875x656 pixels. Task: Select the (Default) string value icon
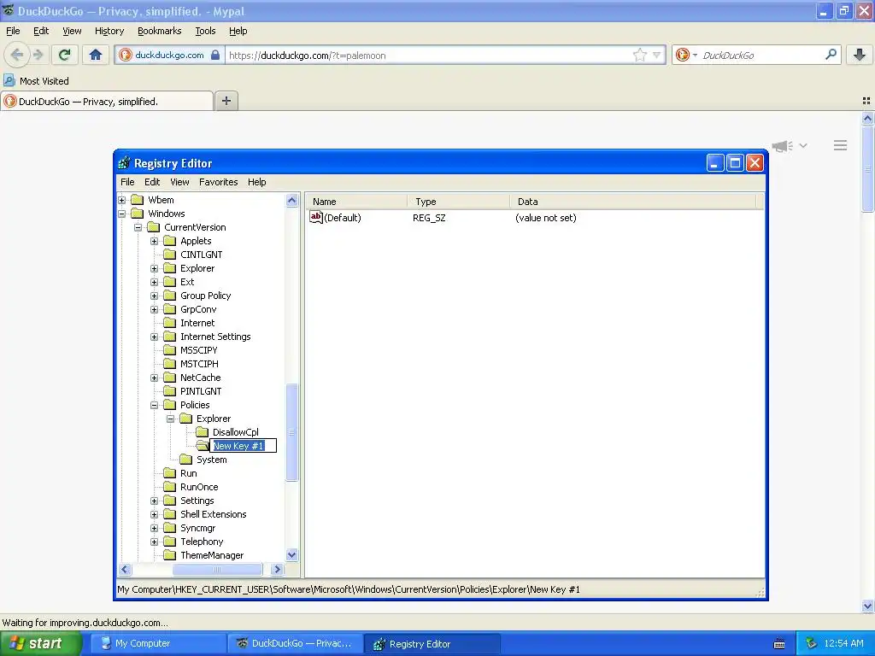click(316, 217)
